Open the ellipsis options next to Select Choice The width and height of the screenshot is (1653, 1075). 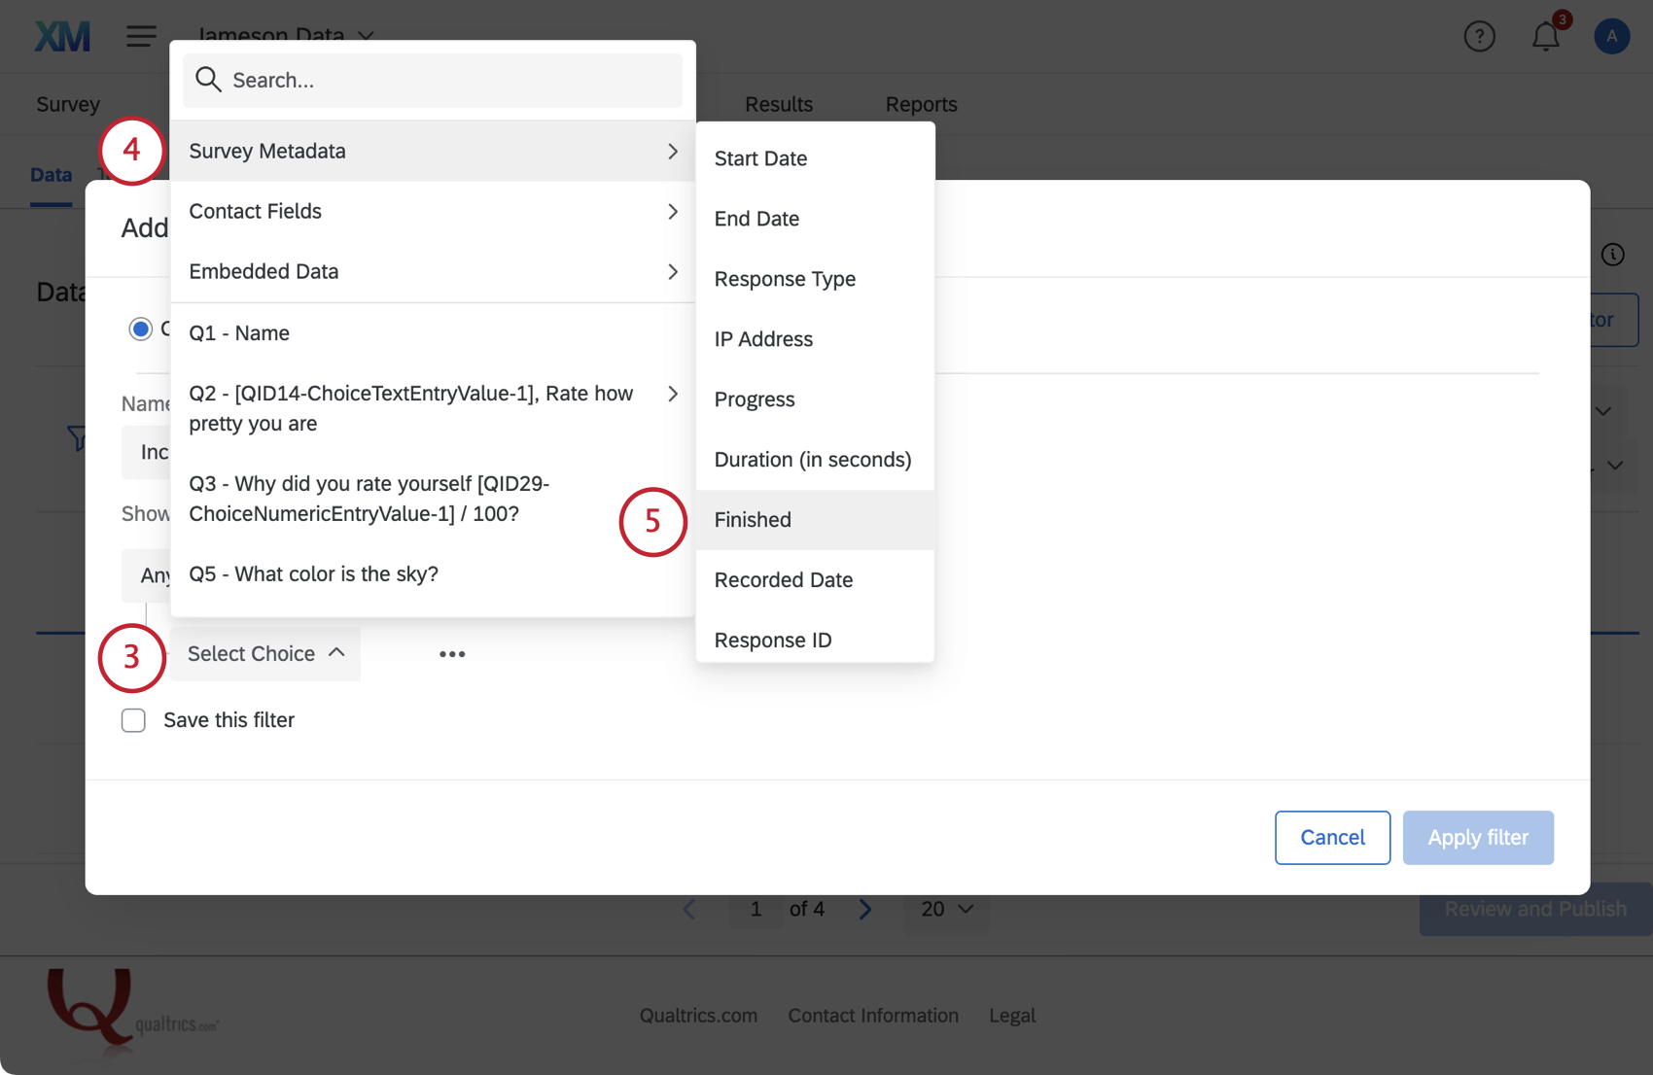(452, 653)
